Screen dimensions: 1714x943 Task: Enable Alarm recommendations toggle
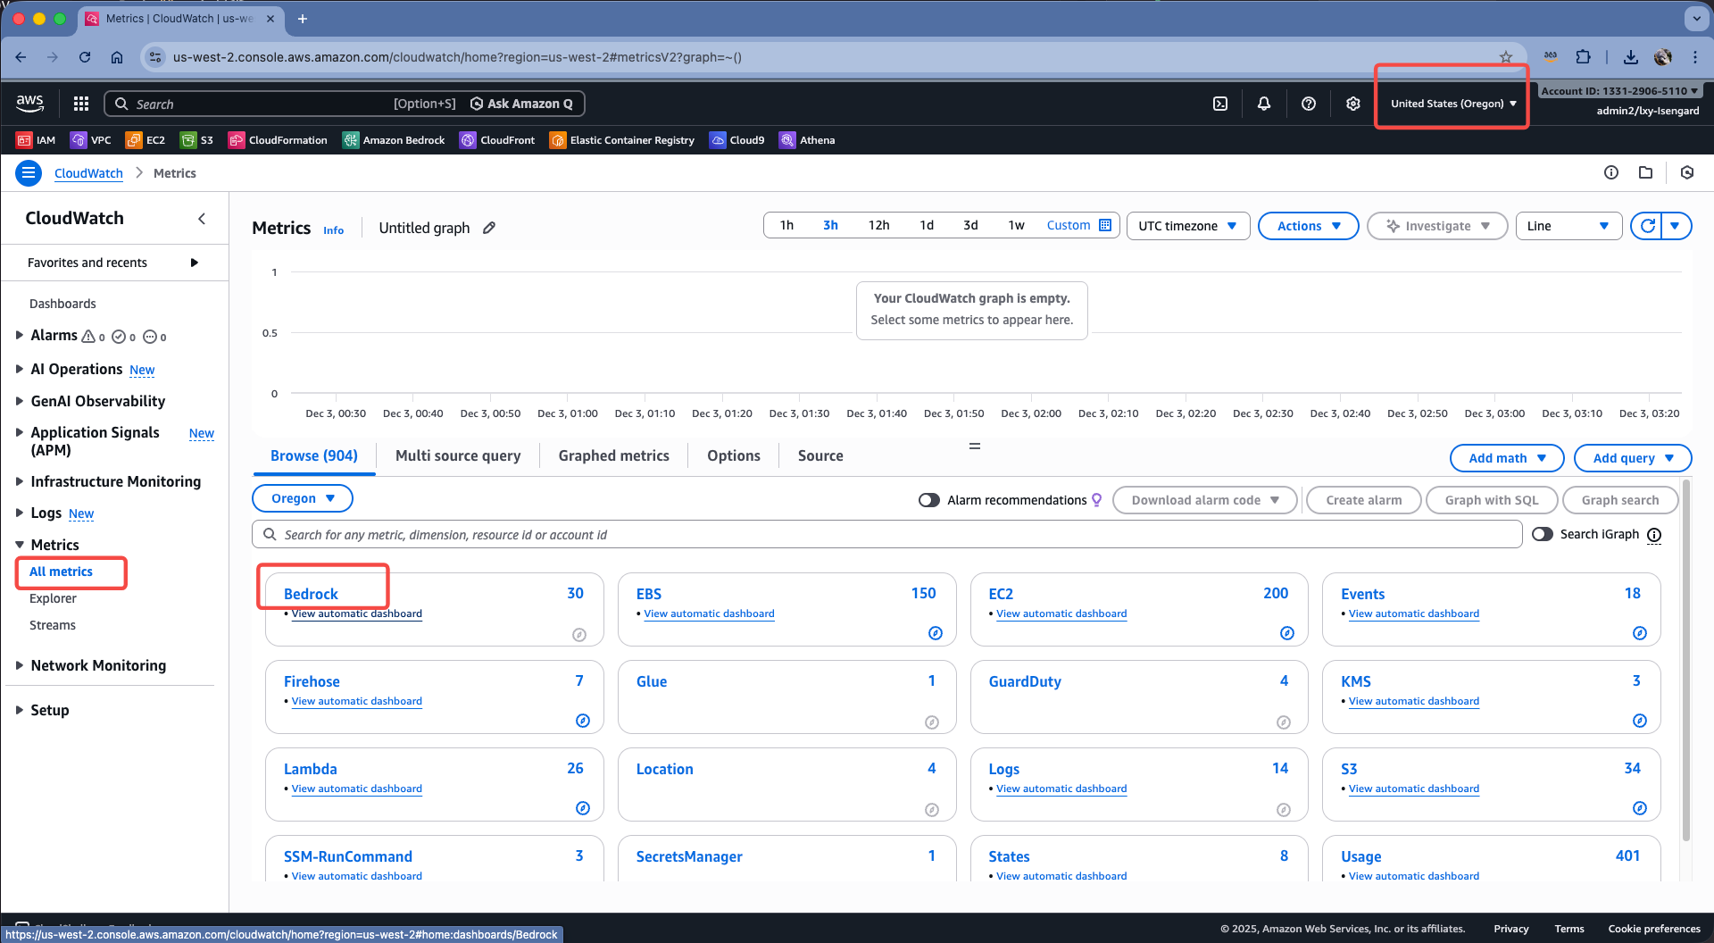tap(929, 500)
